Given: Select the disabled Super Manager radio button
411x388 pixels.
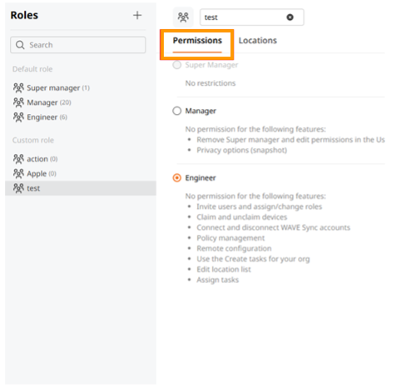Looking at the screenshot, I should coord(177,65).
